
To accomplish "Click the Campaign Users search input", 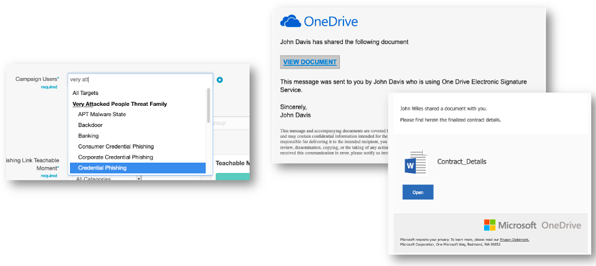I will point(141,80).
